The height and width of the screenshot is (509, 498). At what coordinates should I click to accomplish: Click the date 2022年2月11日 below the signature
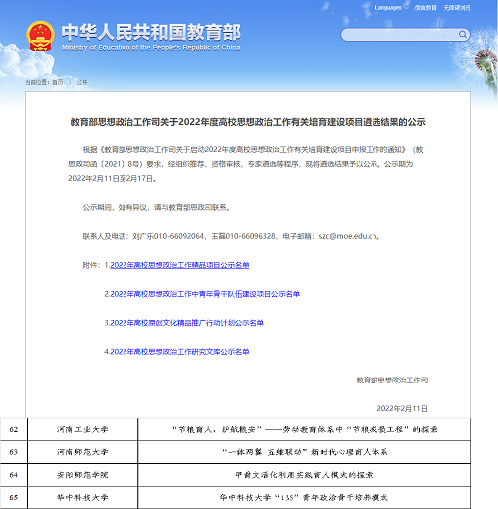pyautogui.click(x=402, y=408)
